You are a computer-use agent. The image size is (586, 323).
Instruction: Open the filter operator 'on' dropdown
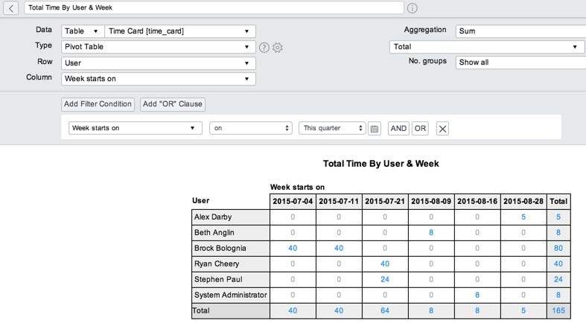(x=251, y=128)
